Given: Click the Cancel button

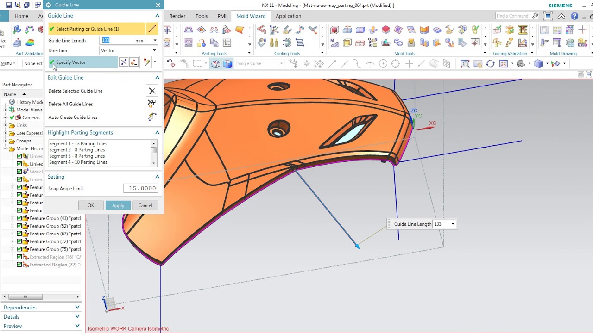Looking at the screenshot, I should click(145, 205).
